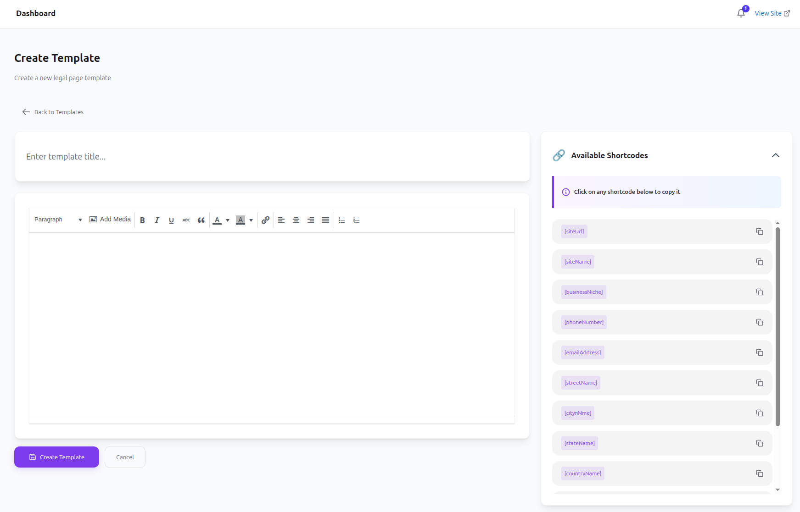Viewport: 800px width, 512px height.
Task: Insert bulleted list
Action: [x=342, y=220]
